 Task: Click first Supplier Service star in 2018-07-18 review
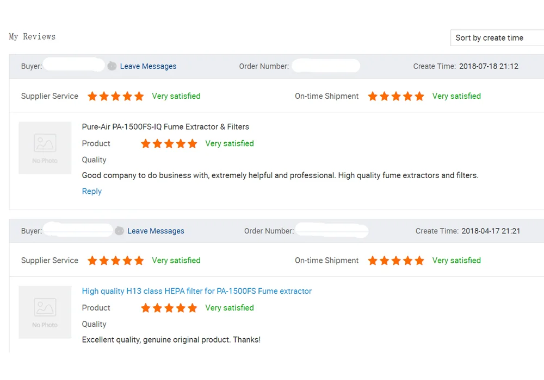tap(92, 96)
